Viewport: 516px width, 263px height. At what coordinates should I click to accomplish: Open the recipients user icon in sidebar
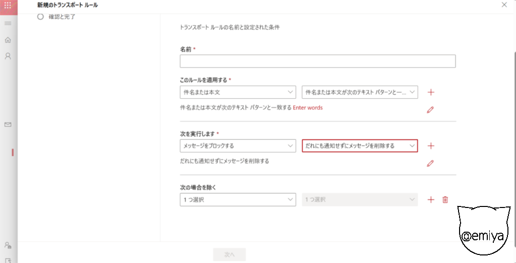[8, 56]
